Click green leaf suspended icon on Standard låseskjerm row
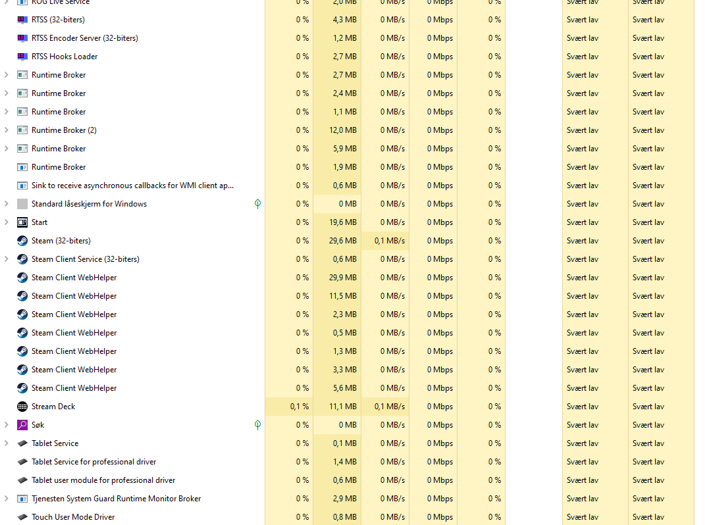The width and height of the screenshot is (705, 525). (x=257, y=204)
